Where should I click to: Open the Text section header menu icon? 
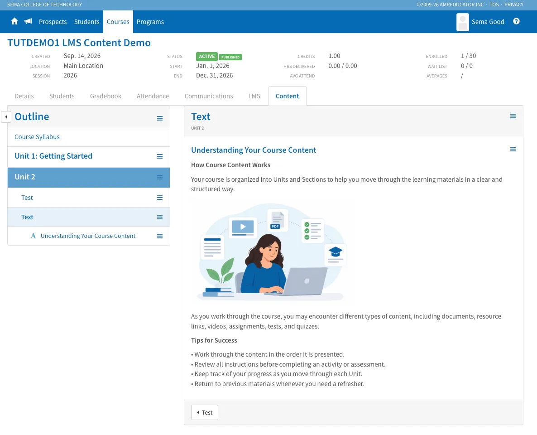513,116
